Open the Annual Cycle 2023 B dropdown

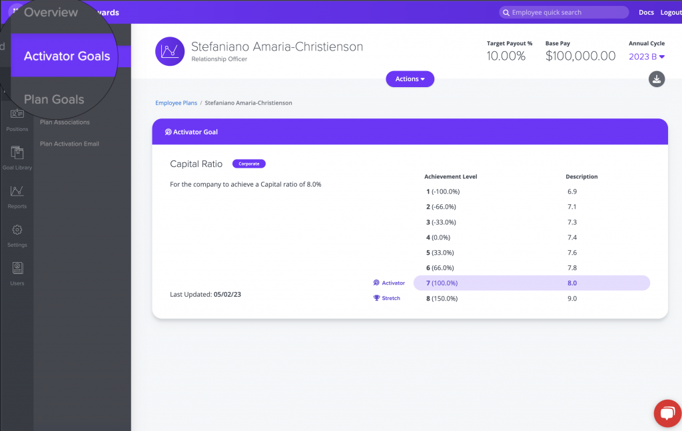tap(647, 57)
